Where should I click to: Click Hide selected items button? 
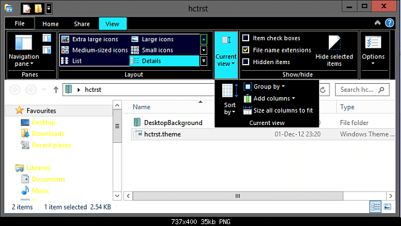(334, 50)
